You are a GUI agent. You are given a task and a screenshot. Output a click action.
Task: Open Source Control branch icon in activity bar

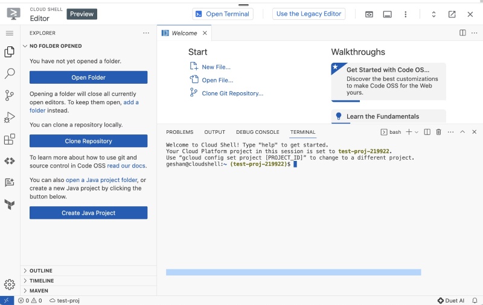point(10,95)
